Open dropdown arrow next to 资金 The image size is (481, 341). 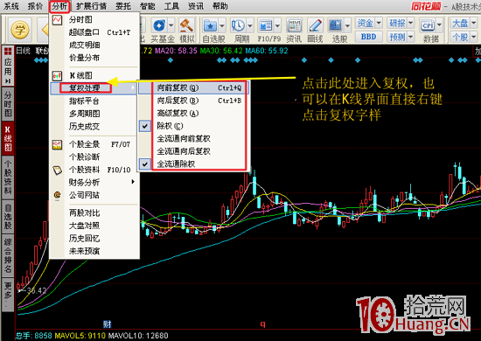click(x=379, y=23)
